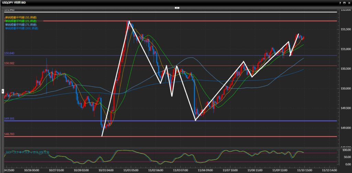Select the 200-period moving average label
The image size is (352, 173).
[21, 28]
